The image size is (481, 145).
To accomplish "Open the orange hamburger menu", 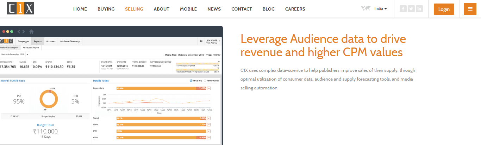I will click(x=470, y=9).
